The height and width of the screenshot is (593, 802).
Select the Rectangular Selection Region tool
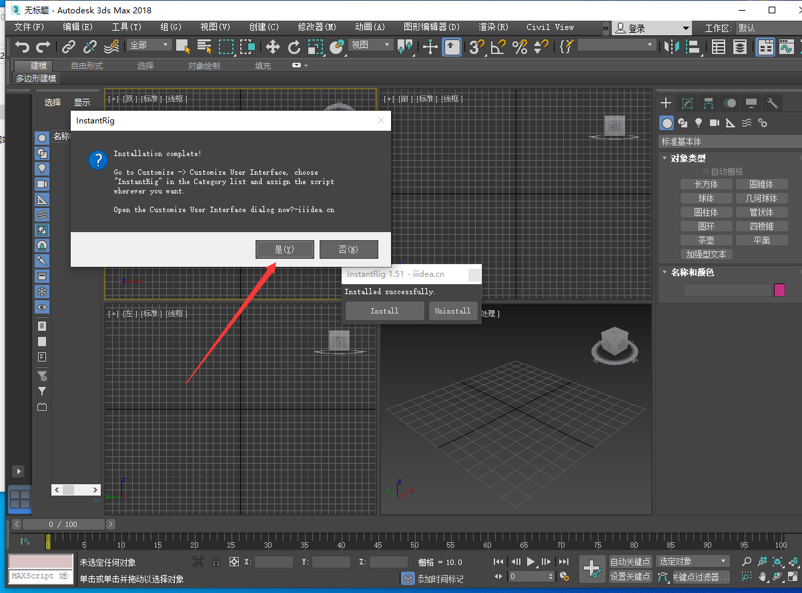226,47
